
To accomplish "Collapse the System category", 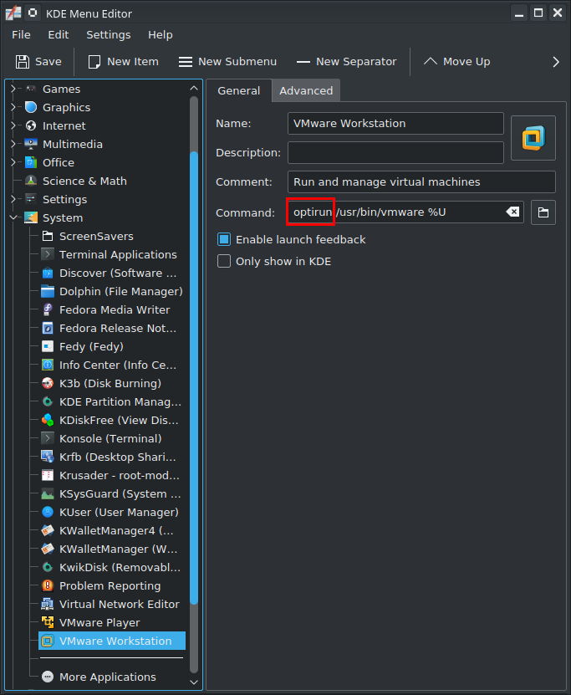I will [13, 217].
